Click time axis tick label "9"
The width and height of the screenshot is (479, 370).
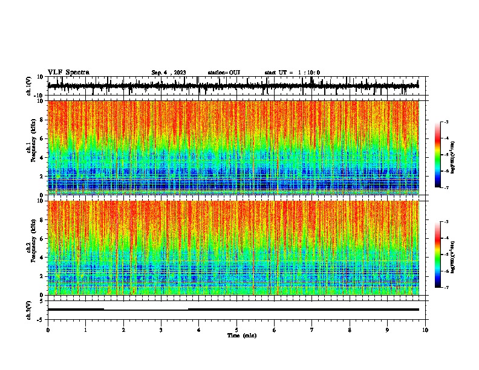387,330
